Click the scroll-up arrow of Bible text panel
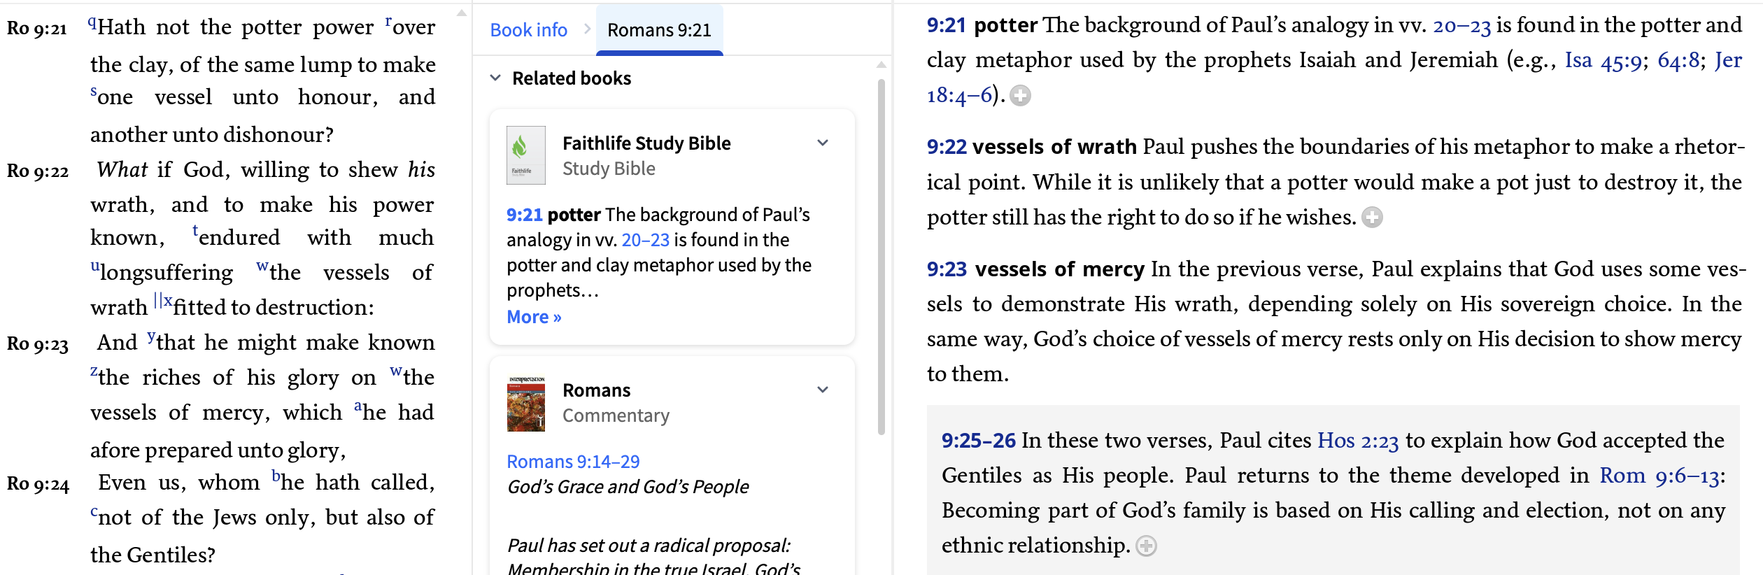 point(462,13)
